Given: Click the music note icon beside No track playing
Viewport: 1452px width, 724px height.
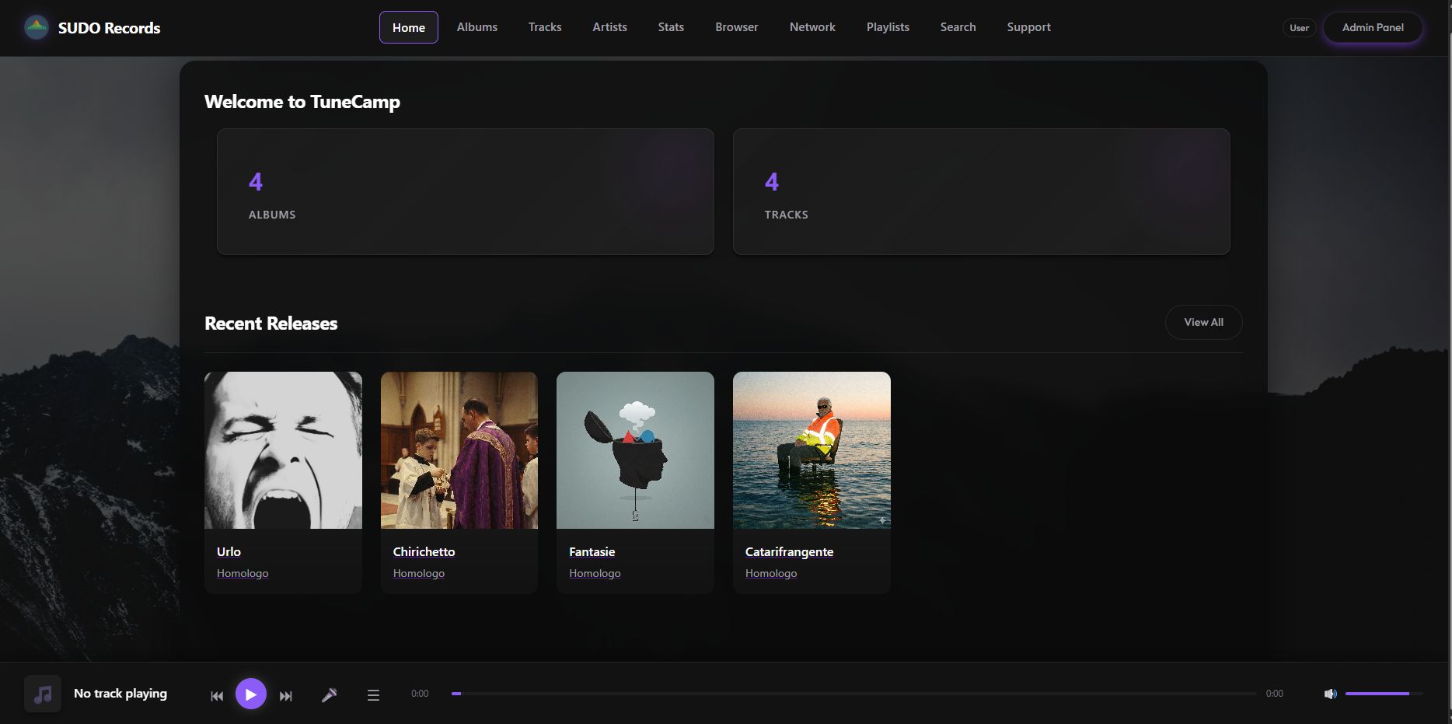Looking at the screenshot, I should [42, 693].
